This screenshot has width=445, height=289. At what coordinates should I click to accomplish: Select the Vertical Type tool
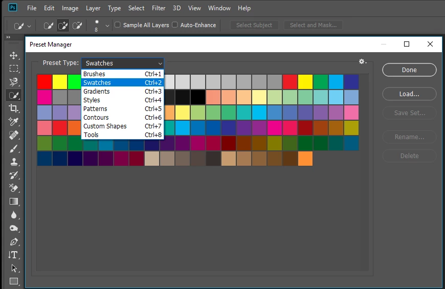pos(13,255)
